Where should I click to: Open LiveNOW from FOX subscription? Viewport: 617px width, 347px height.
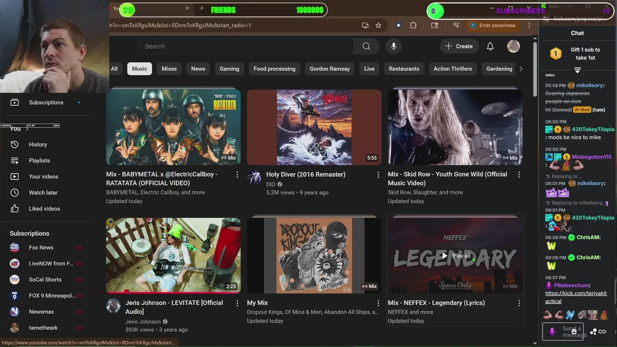46,264
